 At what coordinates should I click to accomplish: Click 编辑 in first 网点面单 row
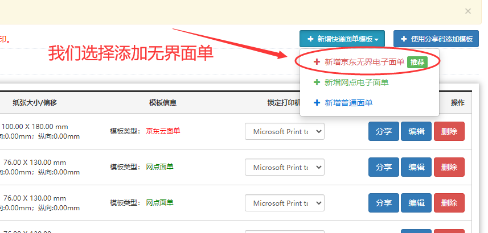(416, 167)
